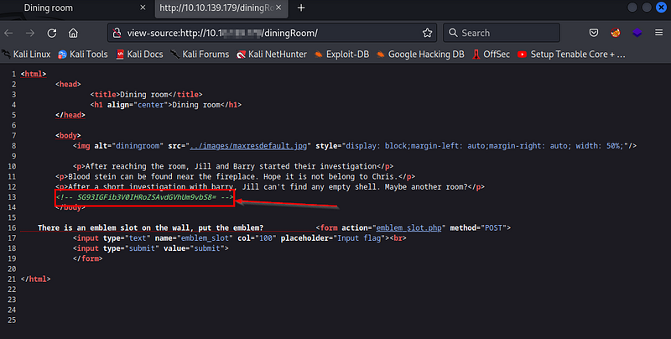Open the Google Hacking DB bookmark

[420, 55]
